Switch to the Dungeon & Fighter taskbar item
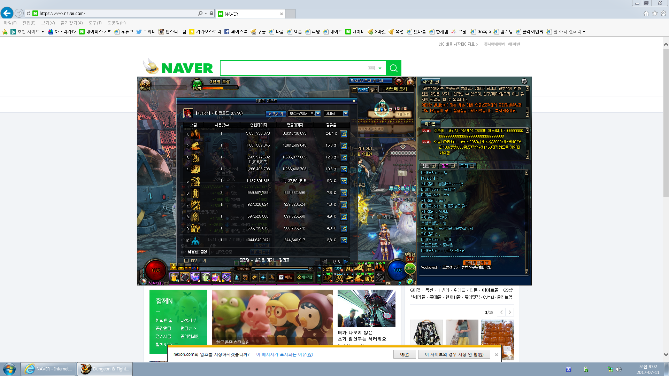The width and height of the screenshot is (669, 376). [105, 369]
